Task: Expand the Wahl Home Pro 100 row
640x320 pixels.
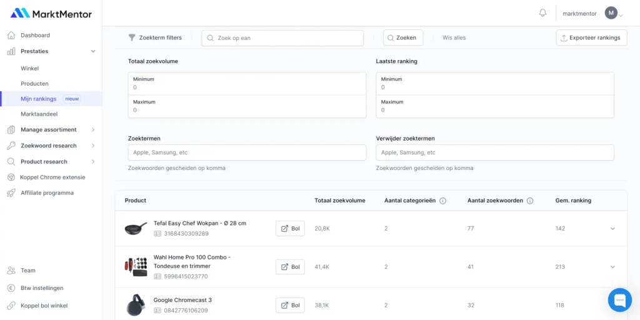Action: tap(612, 267)
